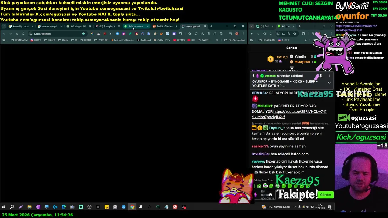Screen dimensions: 388x218
Task: Open OYUN bookmark folder
Action: [63, 40]
